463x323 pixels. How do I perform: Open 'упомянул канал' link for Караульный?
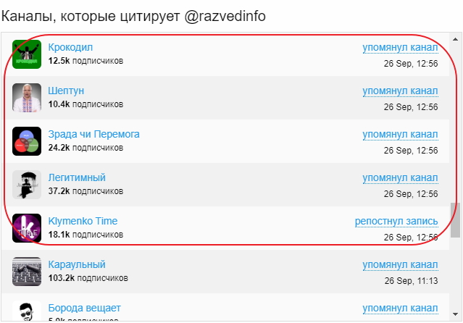400,265
